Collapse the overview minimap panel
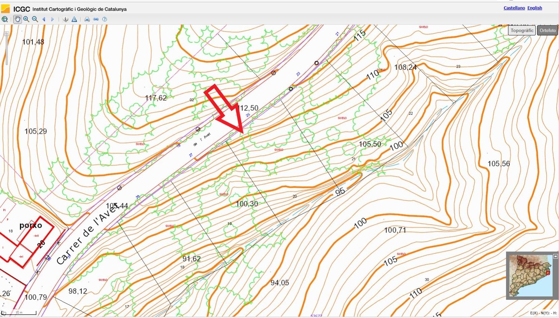This screenshot has width=559, height=318. 556,257
